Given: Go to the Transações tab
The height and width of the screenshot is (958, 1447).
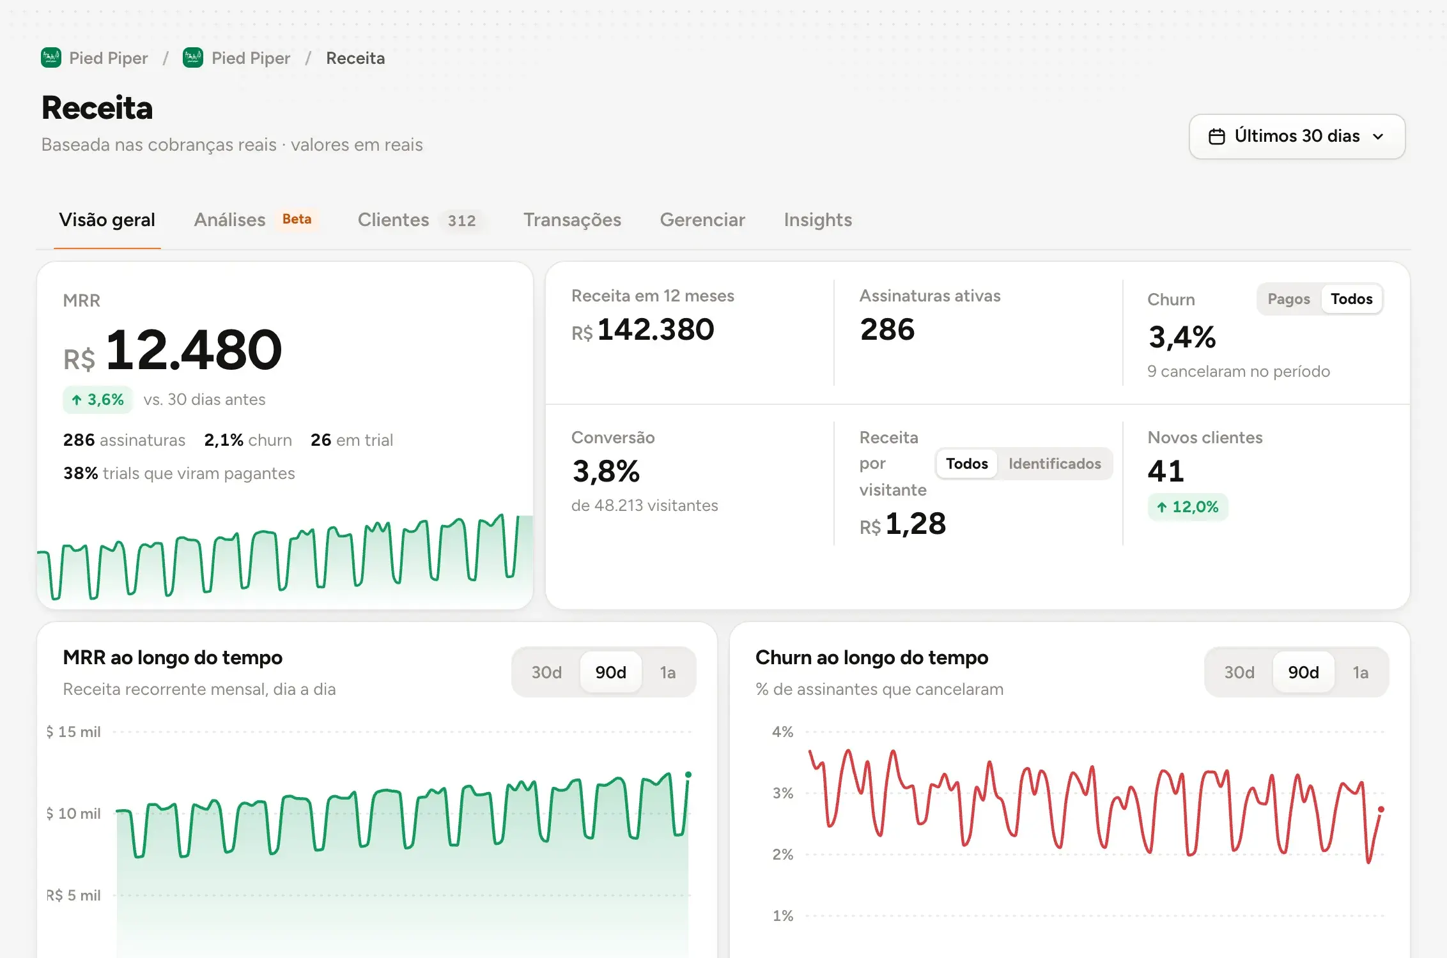Looking at the screenshot, I should click(x=572, y=220).
